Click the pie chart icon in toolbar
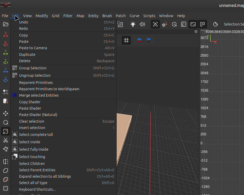The width and height of the screenshot is (244, 195). [x=215, y=24]
